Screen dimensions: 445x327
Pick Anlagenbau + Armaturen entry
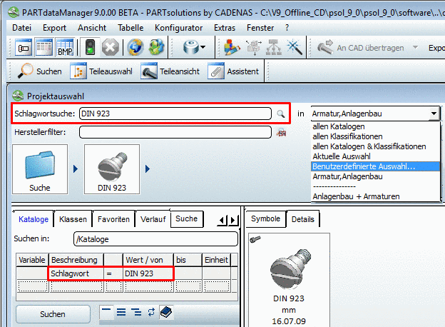pos(375,196)
